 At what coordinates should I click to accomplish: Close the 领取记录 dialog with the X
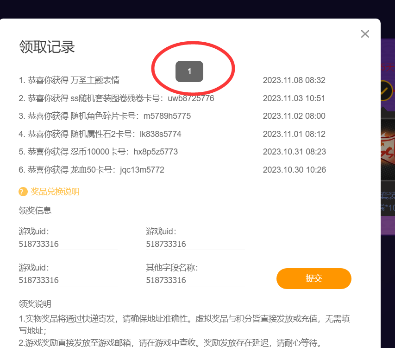(x=365, y=34)
